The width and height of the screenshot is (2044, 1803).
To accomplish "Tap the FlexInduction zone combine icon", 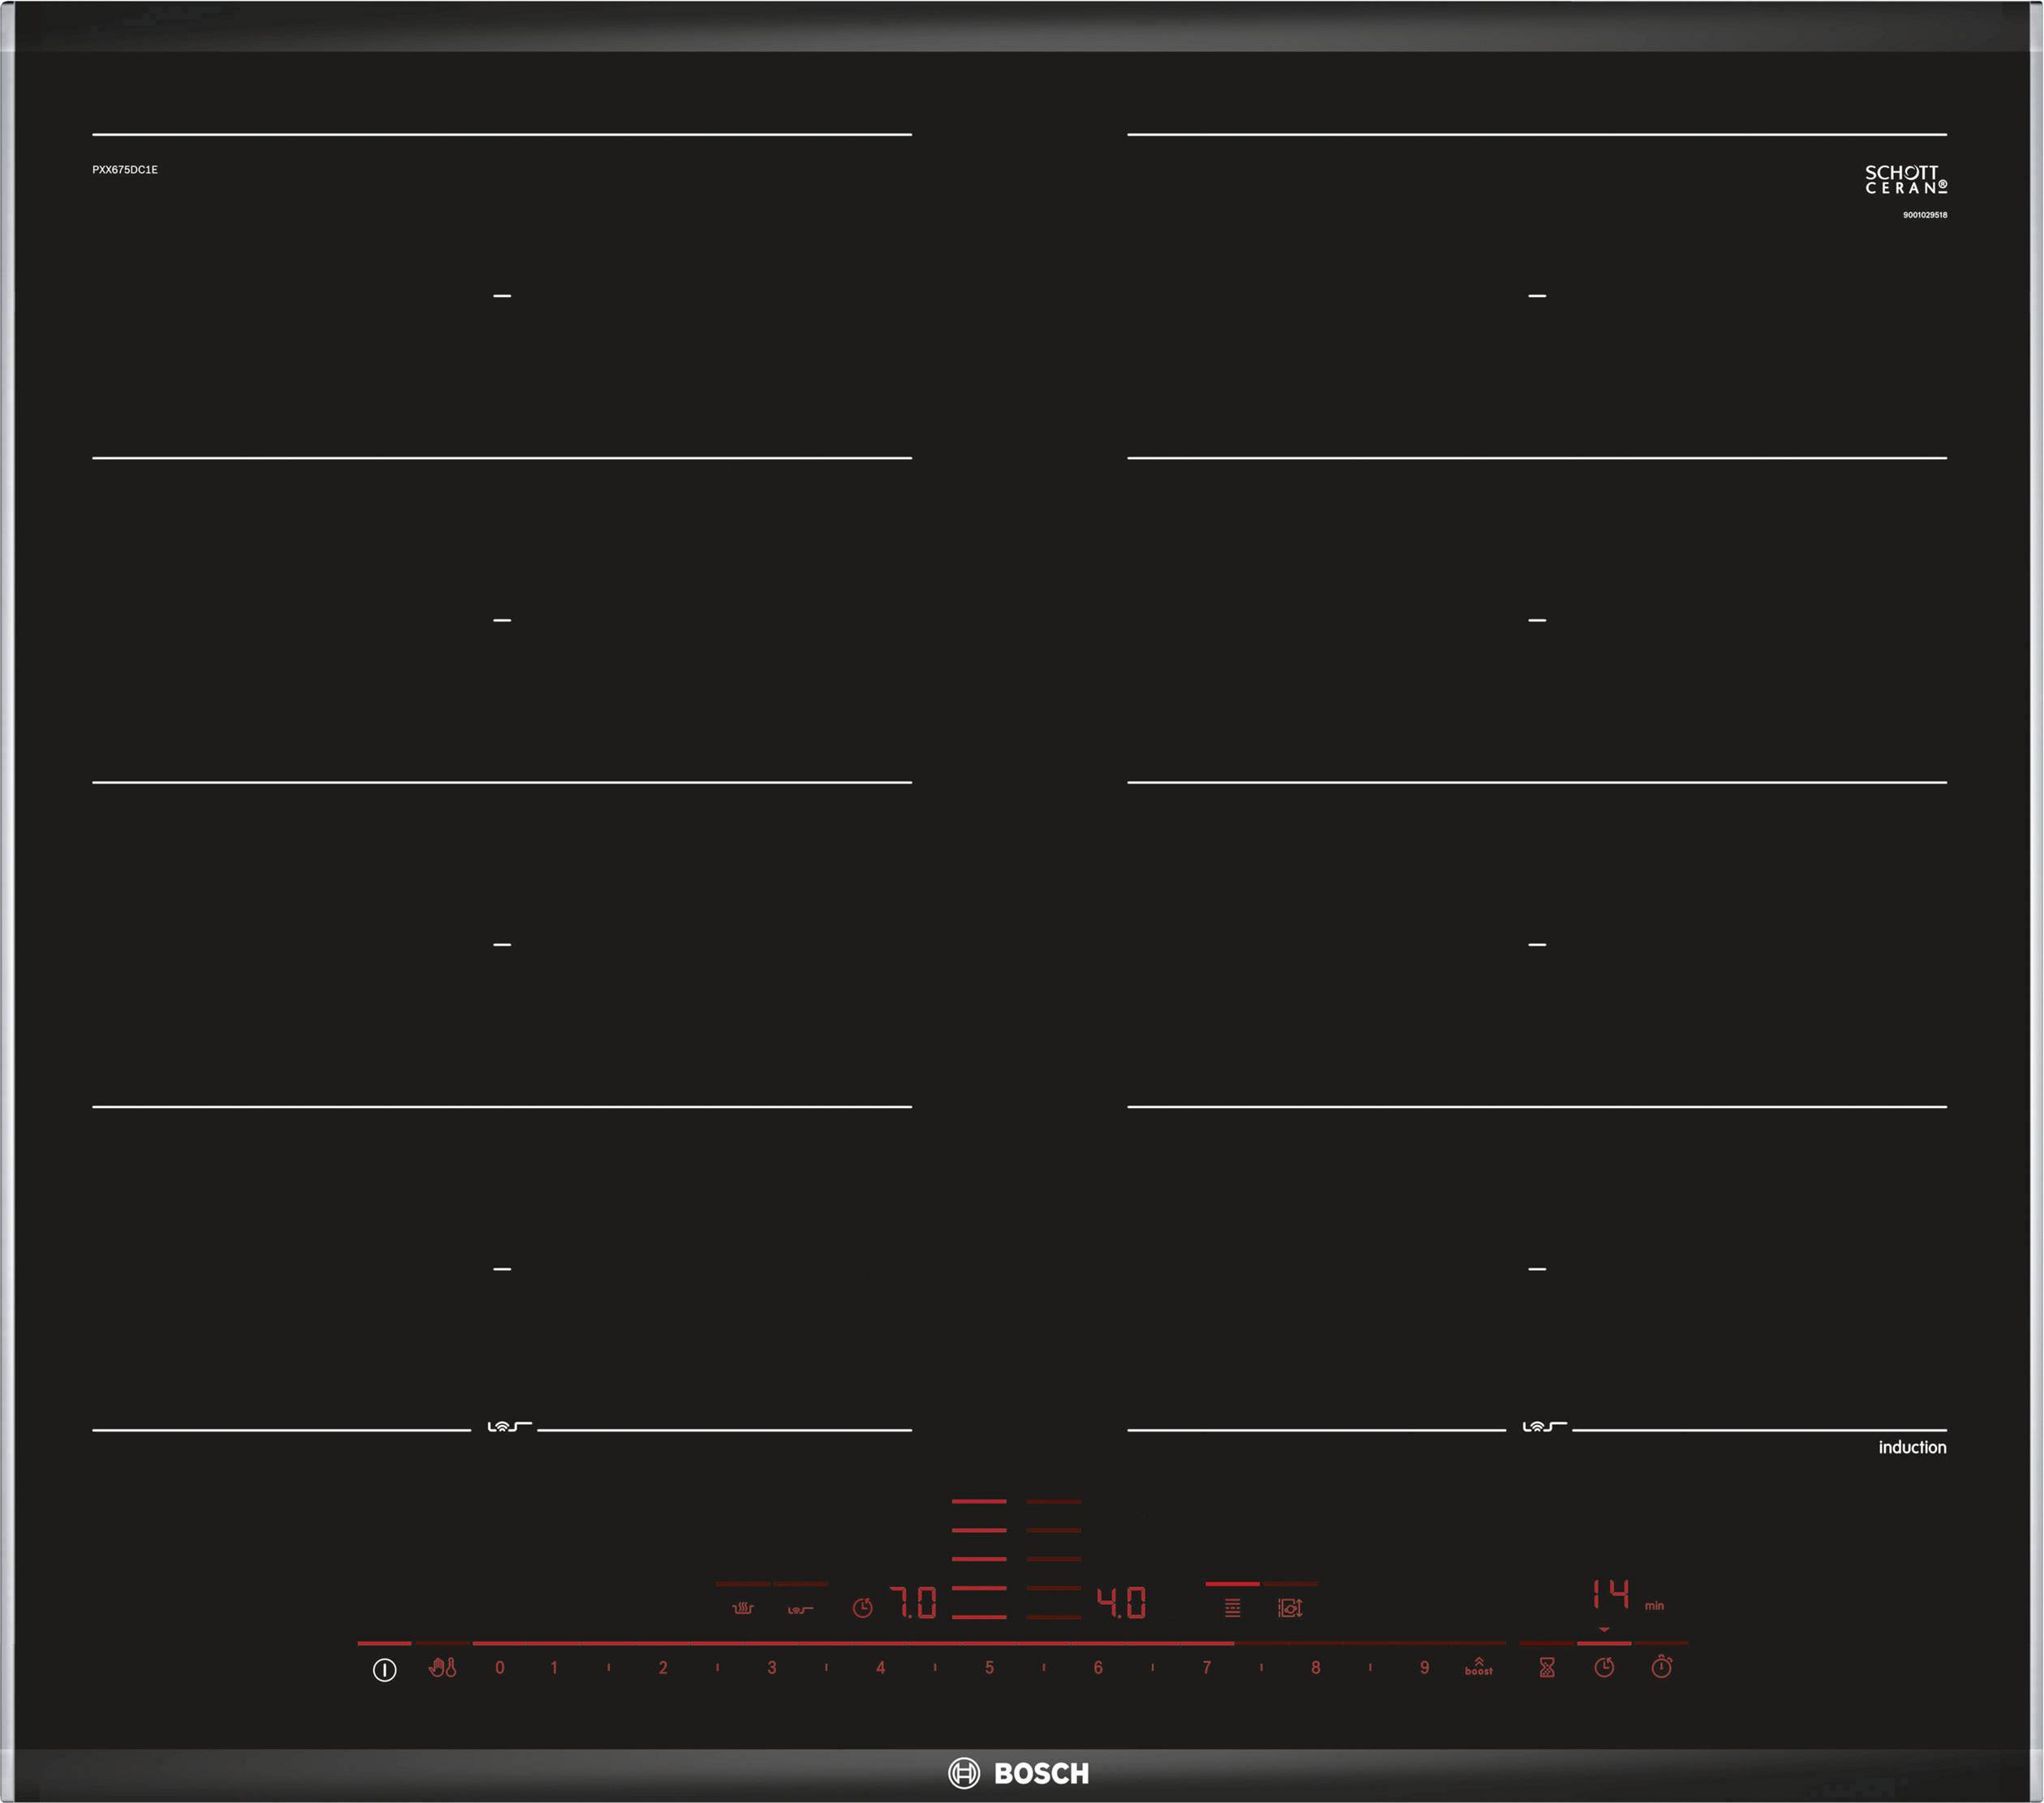I will click(1232, 1607).
